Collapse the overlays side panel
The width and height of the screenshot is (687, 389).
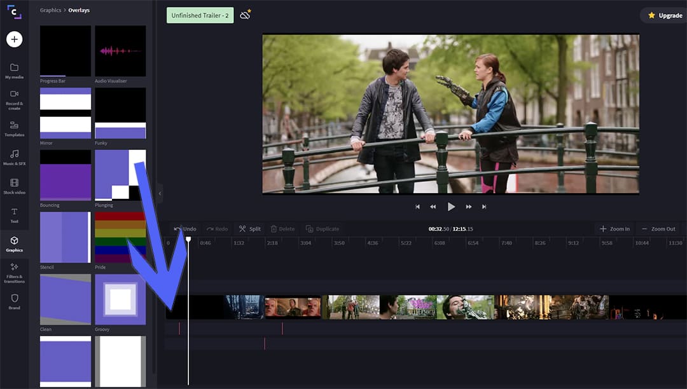(160, 193)
